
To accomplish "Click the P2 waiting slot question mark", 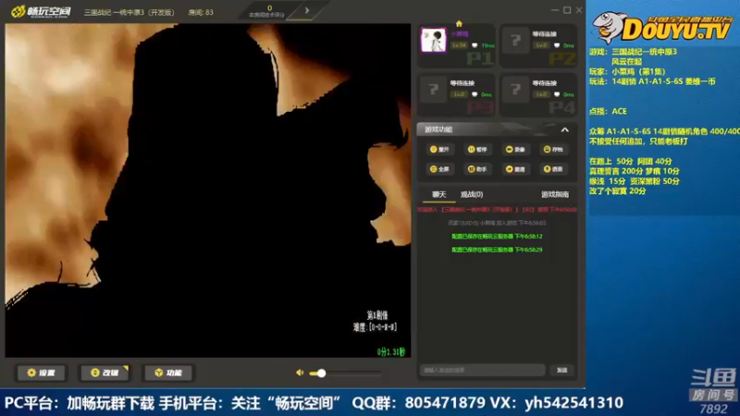I will (x=516, y=41).
